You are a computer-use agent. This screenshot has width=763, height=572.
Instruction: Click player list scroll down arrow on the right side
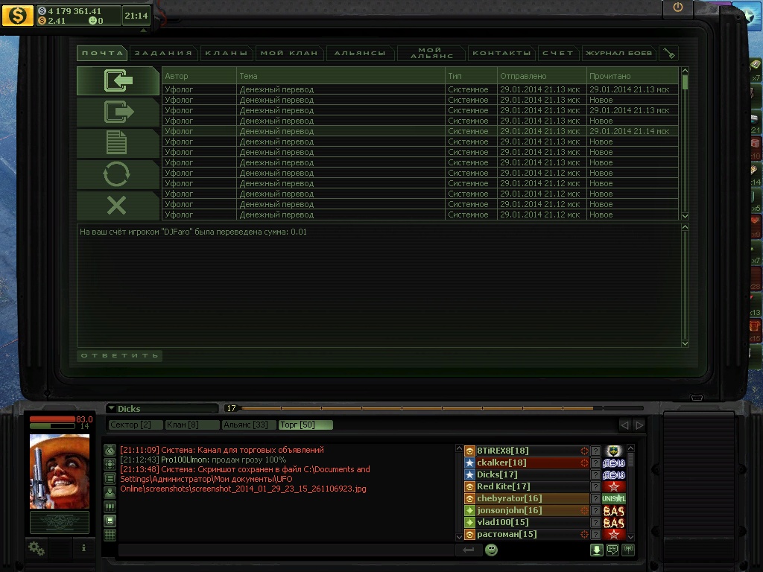[630, 537]
